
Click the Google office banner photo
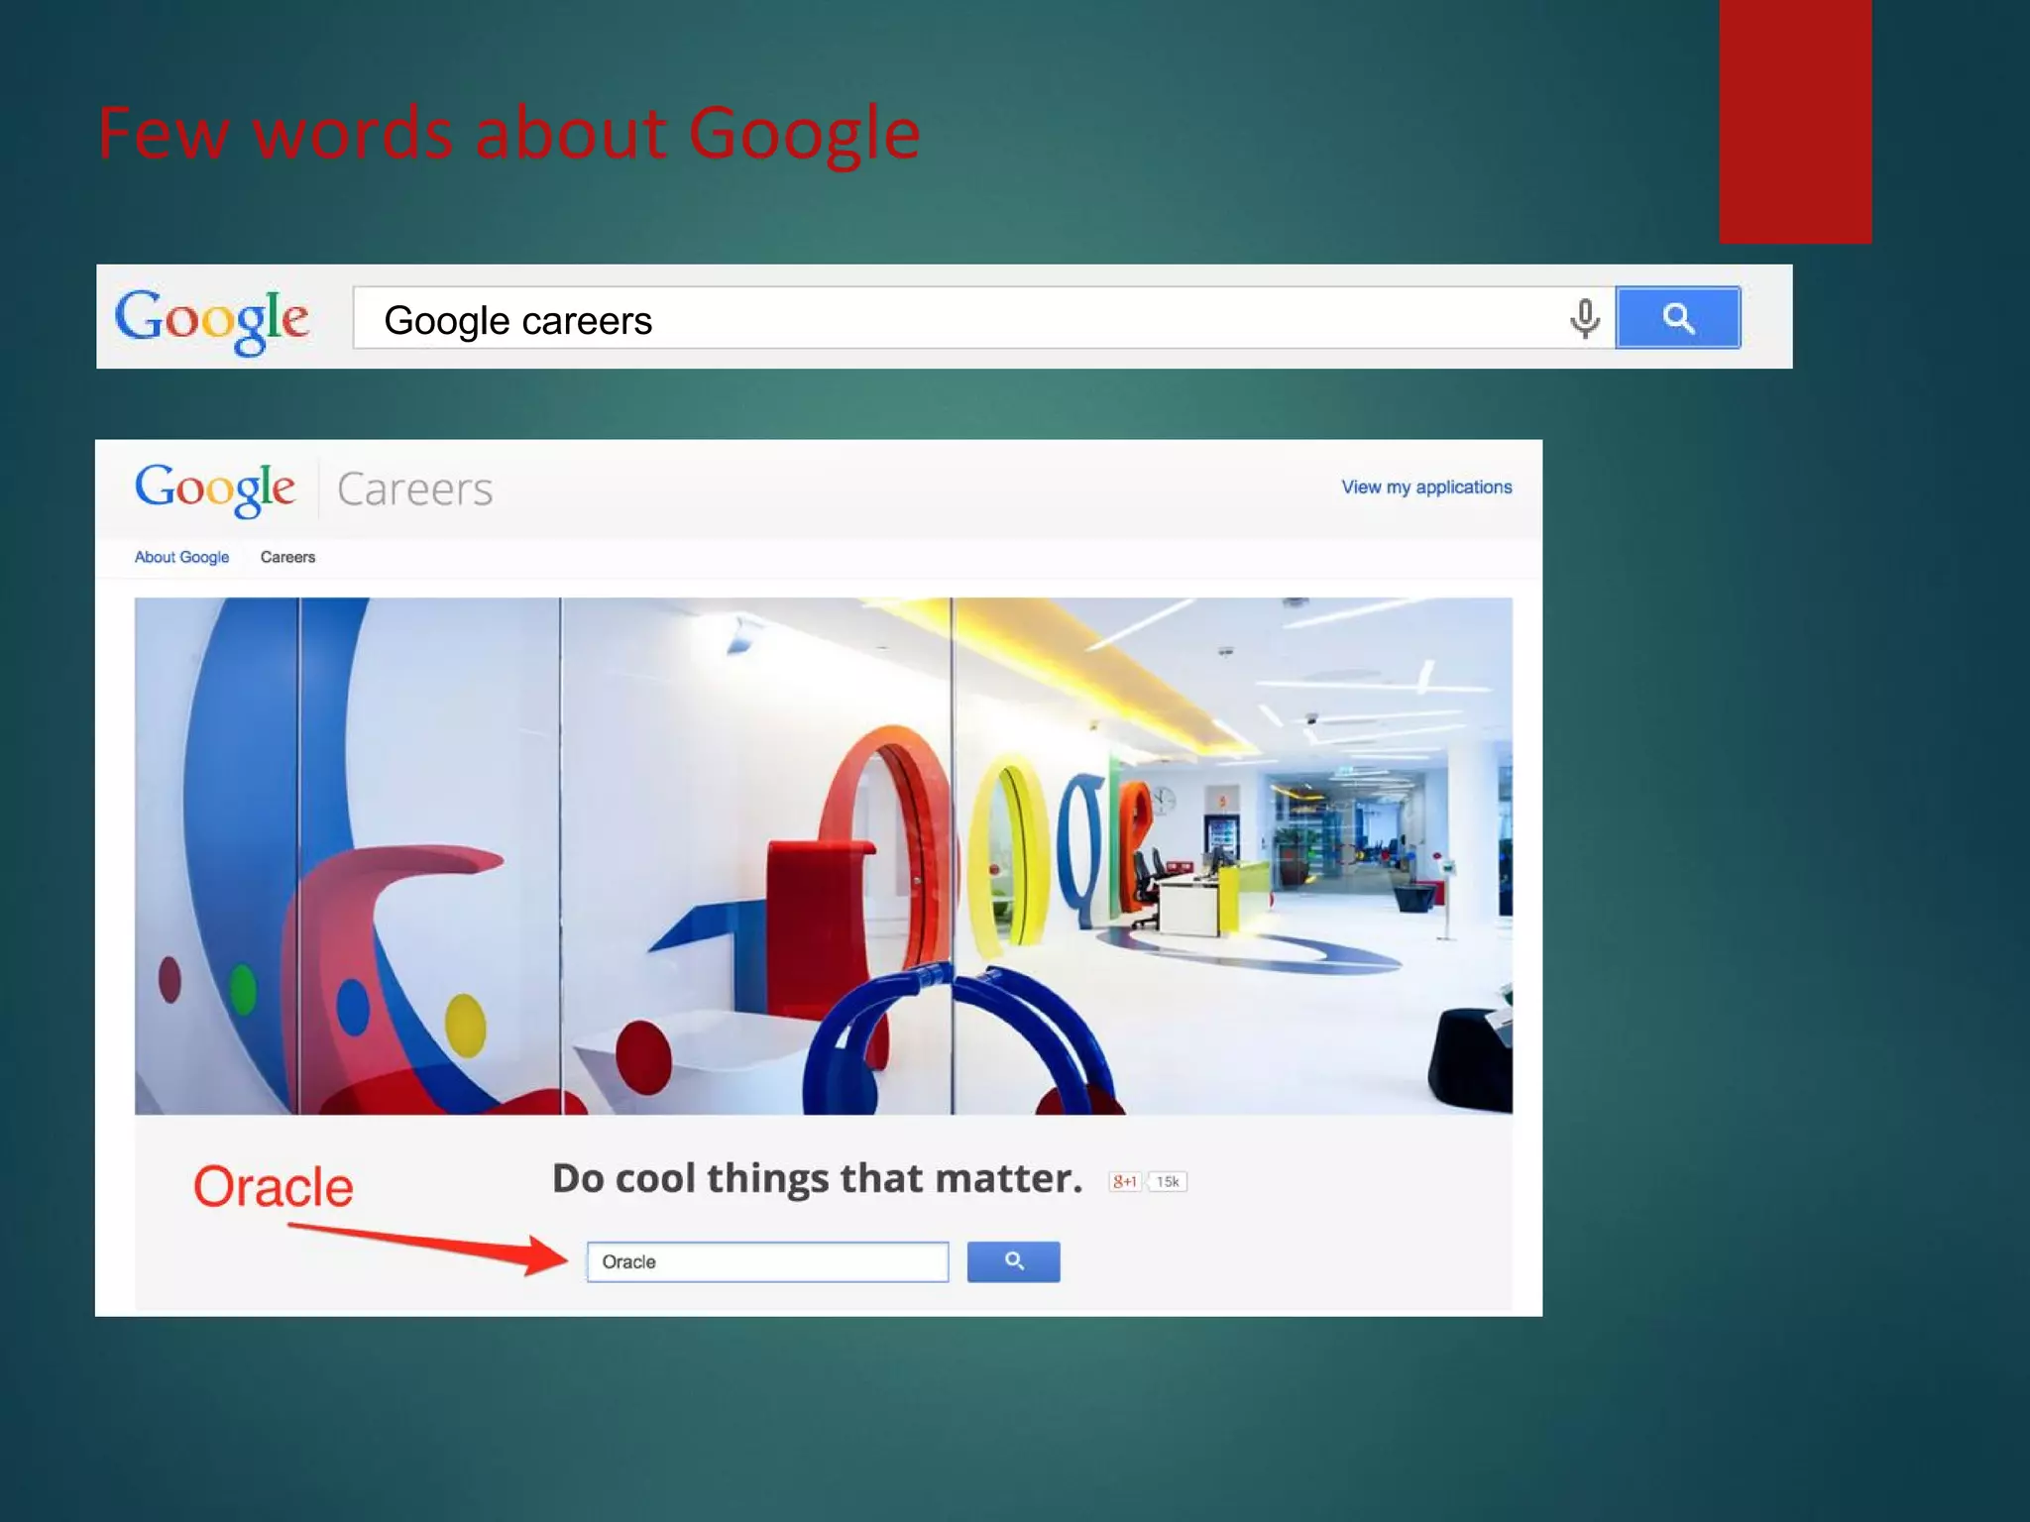tap(824, 855)
